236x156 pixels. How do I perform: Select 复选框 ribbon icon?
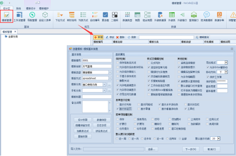coord(105,17)
